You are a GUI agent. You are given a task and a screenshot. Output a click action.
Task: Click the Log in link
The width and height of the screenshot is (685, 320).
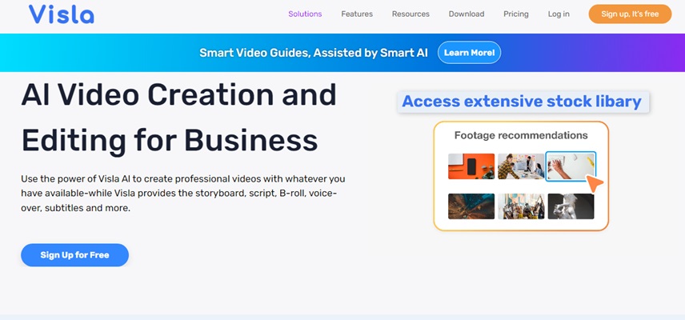tap(559, 14)
